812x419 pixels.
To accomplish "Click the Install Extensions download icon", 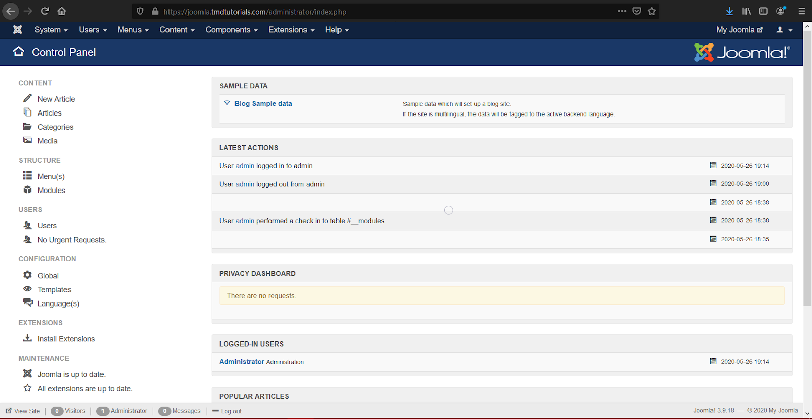I will pos(27,338).
